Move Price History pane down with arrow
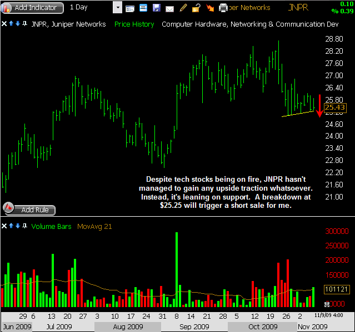This screenshot has width=355, height=332. tap(17, 24)
